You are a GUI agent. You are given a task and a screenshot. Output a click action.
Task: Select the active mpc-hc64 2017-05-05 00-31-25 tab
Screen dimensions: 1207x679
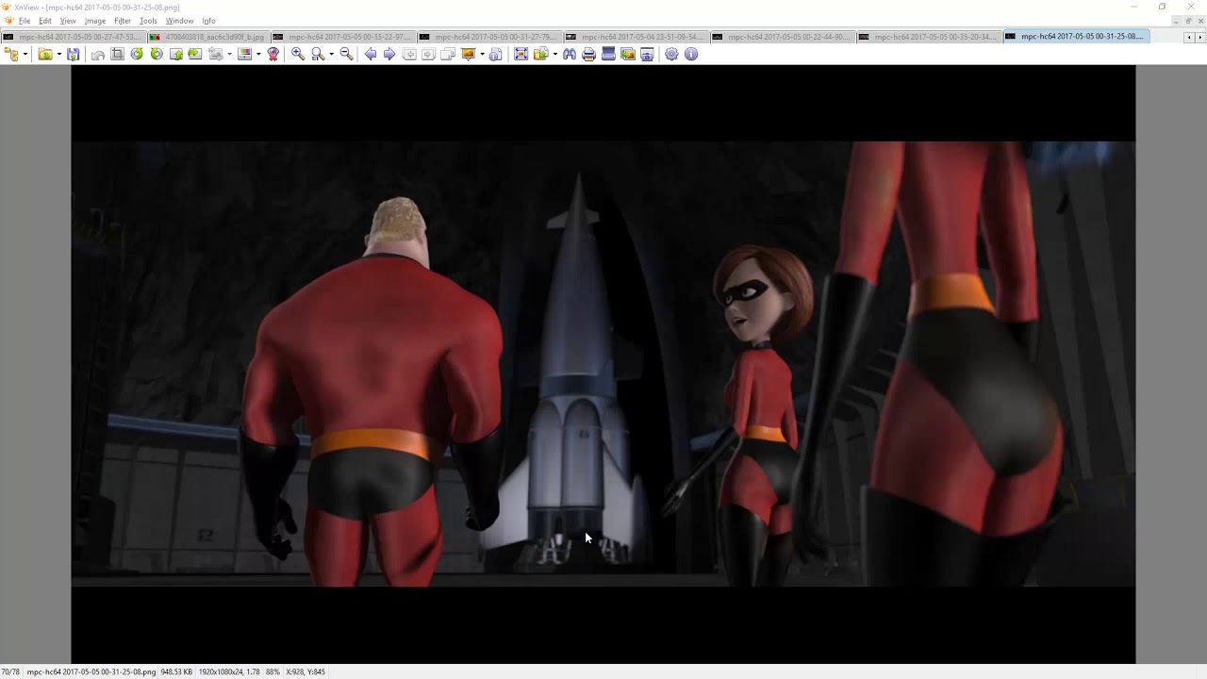point(1076,37)
